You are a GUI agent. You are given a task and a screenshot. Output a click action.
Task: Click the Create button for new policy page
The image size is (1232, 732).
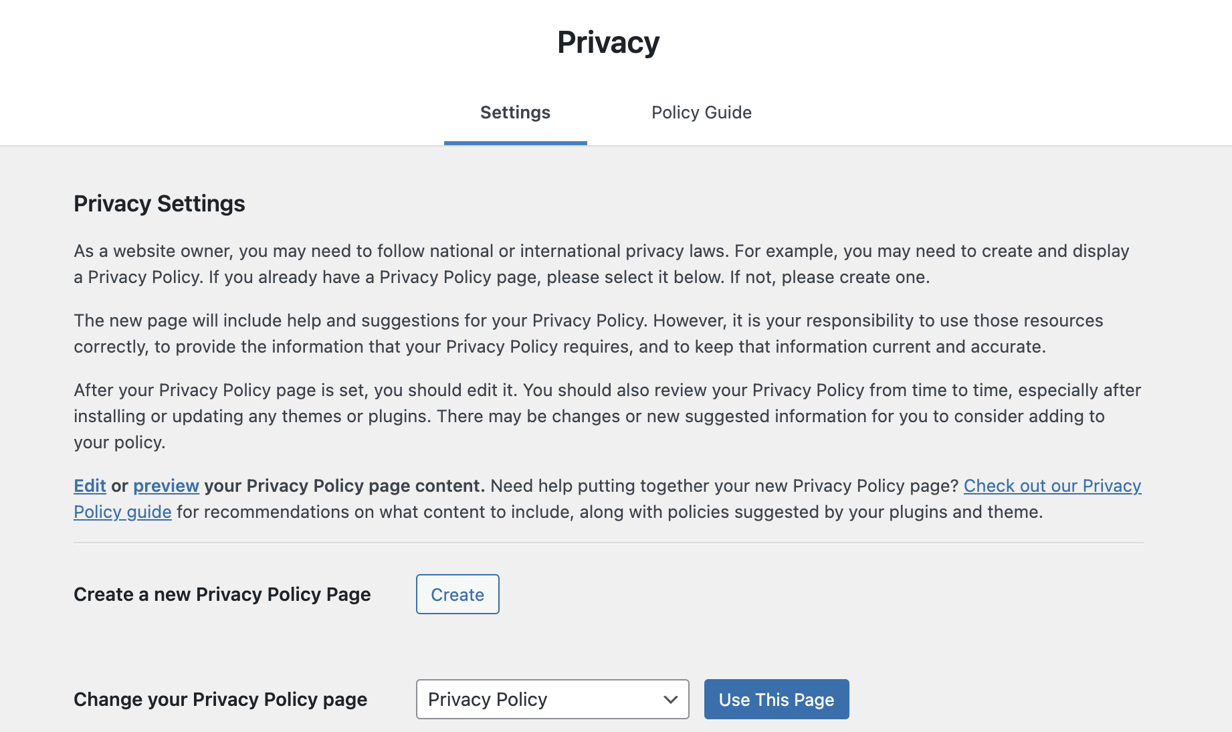(457, 594)
